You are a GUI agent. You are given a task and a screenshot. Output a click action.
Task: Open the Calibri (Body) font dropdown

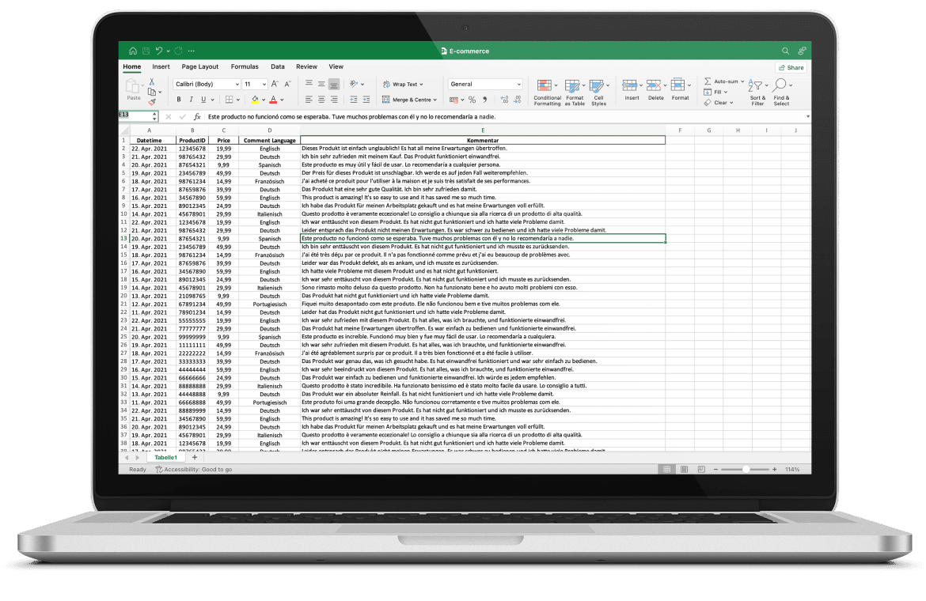pyautogui.click(x=206, y=84)
